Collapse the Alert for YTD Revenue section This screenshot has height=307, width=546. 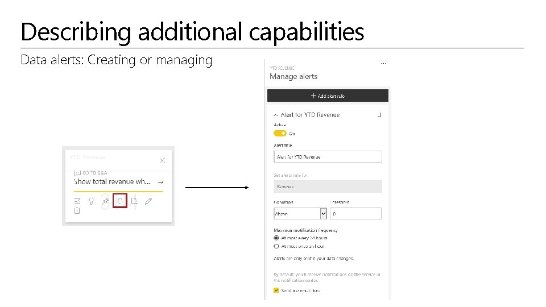[276, 115]
